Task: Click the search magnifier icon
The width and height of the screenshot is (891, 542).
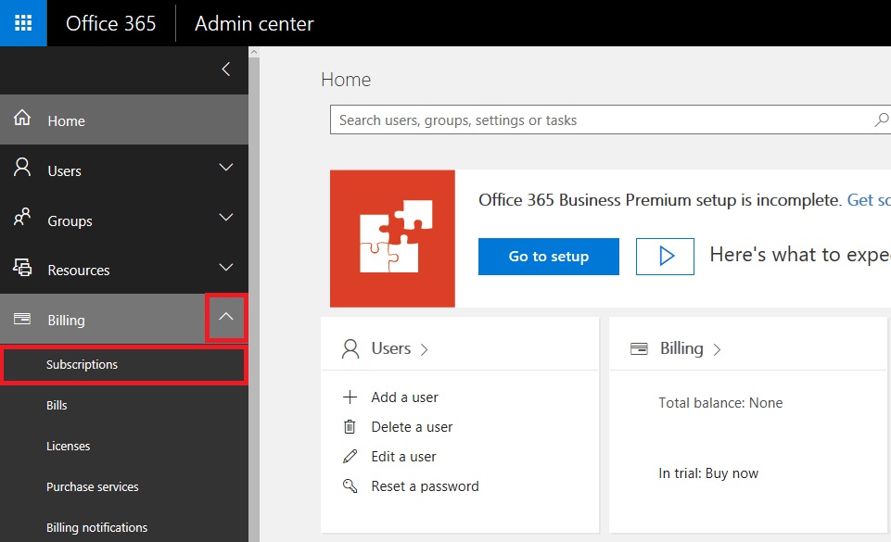Action: (881, 120)
